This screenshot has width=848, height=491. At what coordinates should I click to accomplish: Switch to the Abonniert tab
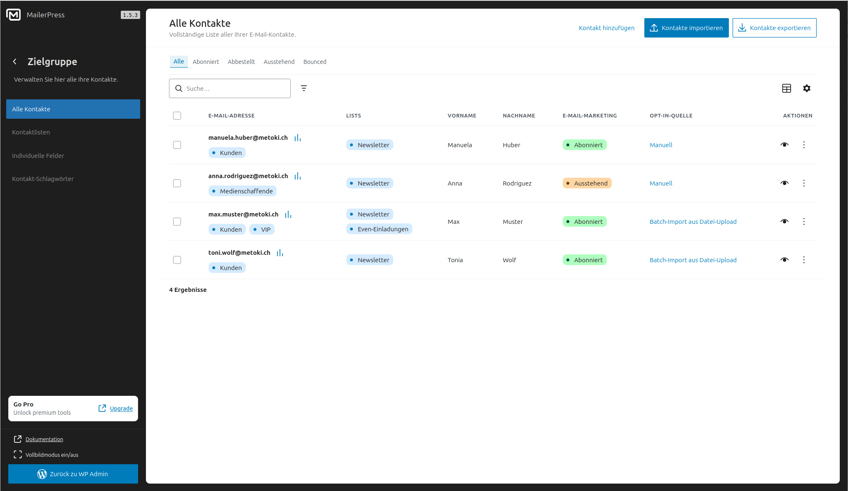[206, 62]
